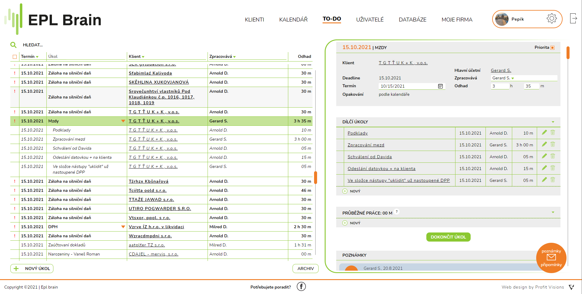Click the help question mark by Průběžné práce
Screen dimensions: 582x294
pyautogui.click(x=397, y=212)
